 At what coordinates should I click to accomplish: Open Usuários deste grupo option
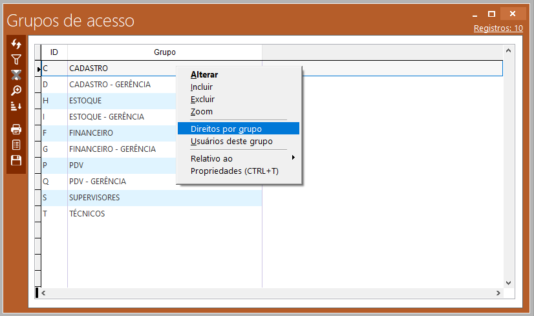[x=231, y=141]
